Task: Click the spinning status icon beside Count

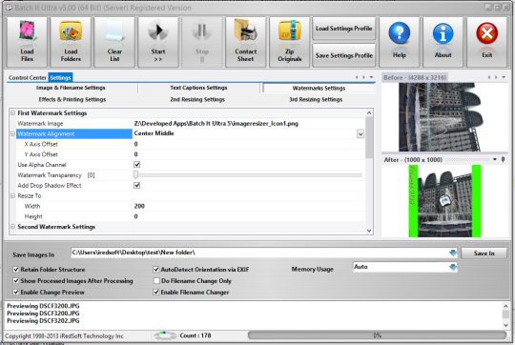Action: (x=165, y=335)
